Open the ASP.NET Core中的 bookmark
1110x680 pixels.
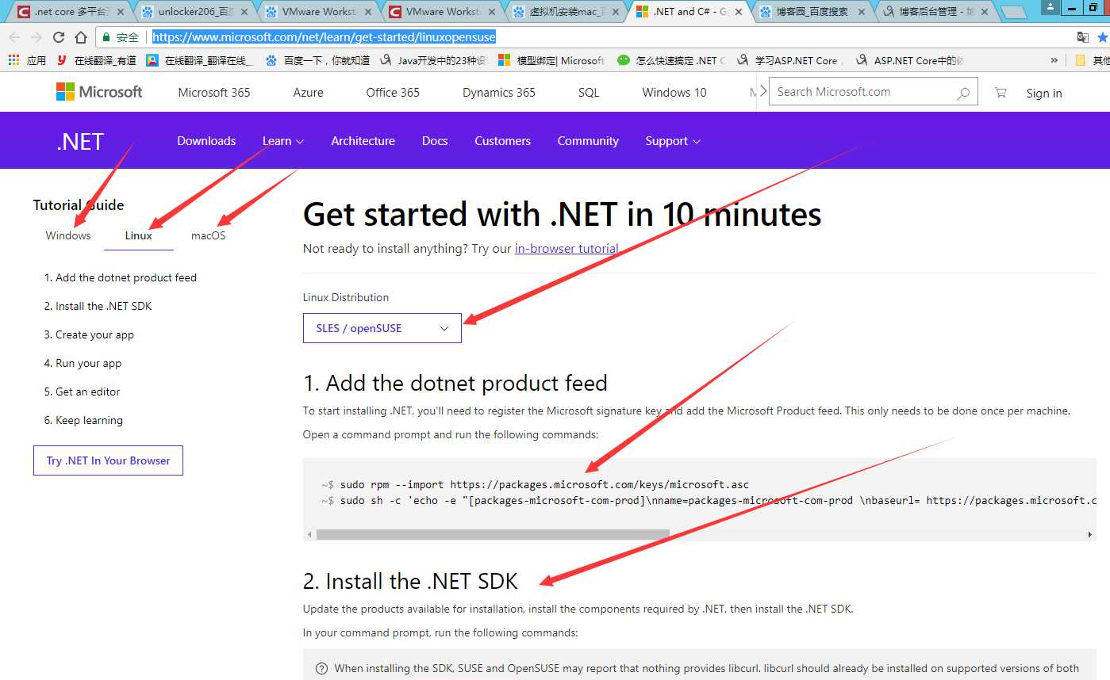[x=910, y=60]
